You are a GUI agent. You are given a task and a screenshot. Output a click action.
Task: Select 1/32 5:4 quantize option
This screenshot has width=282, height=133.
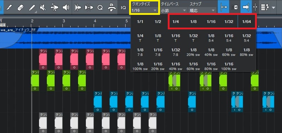(247, 38)
